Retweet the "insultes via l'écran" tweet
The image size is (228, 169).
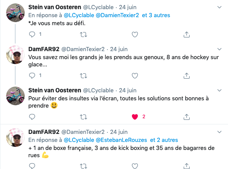[x=83, y=117]
